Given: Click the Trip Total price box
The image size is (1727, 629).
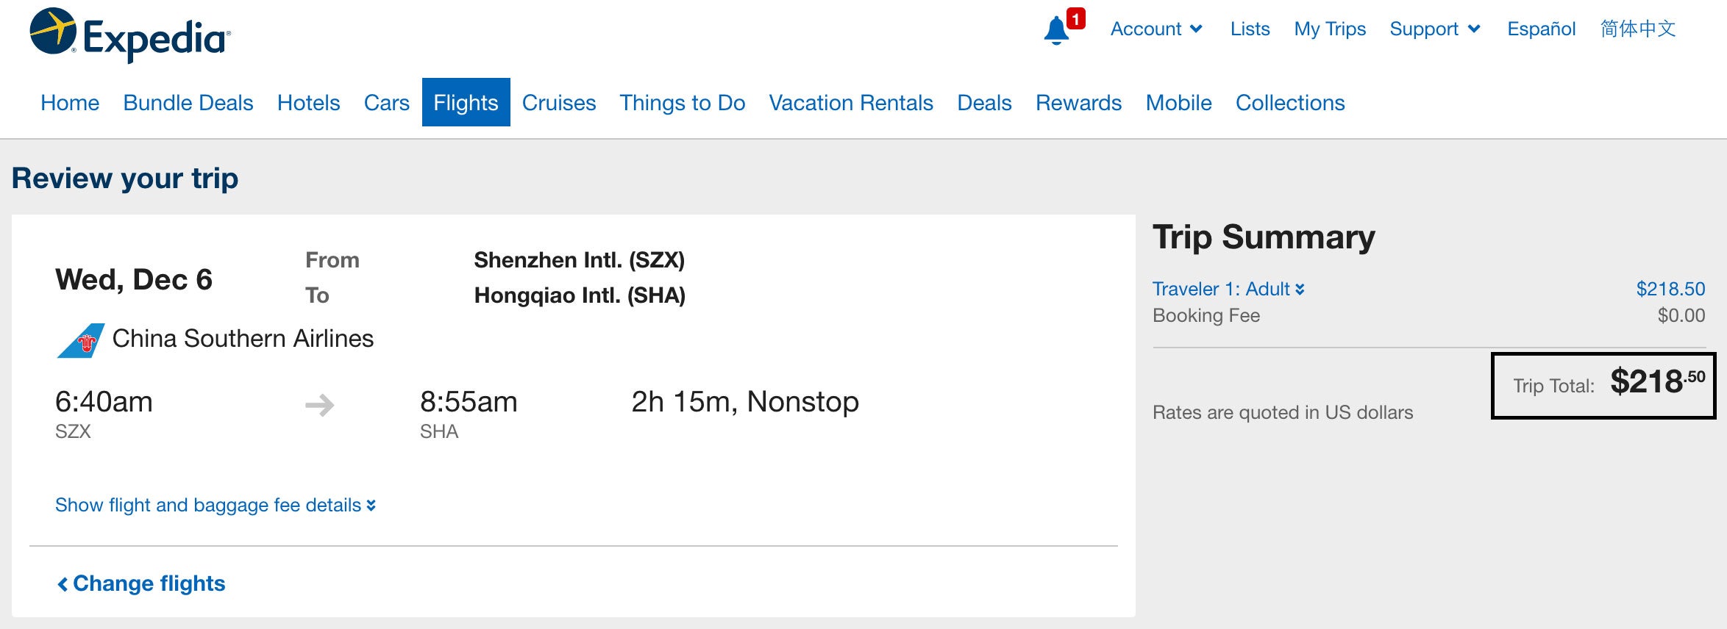Looking at the screenshot, I should pos(1603,386).
